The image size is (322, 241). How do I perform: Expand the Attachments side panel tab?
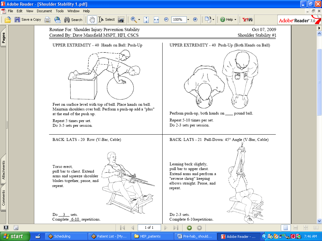[x=3, y=170]
